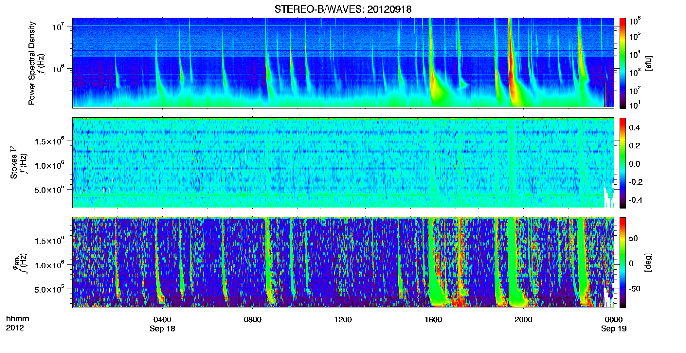This screenshot has width=686, height=353.
Task: Click the title STEREO-B/WAVES: 20120918
Action: (x=343, y=9)
